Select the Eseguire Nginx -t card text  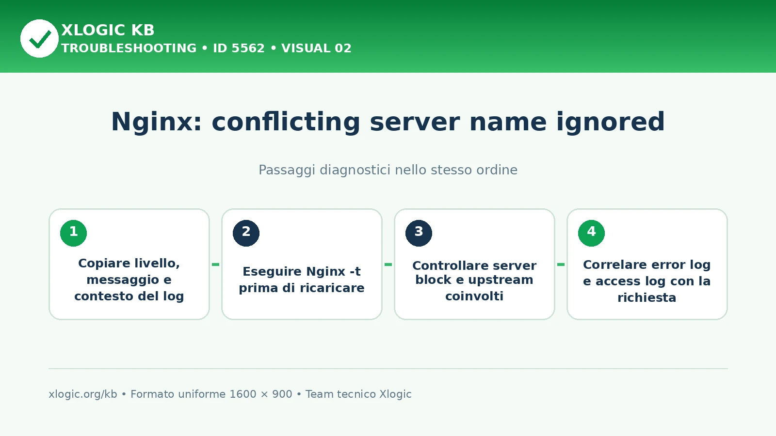coord(302,280)
